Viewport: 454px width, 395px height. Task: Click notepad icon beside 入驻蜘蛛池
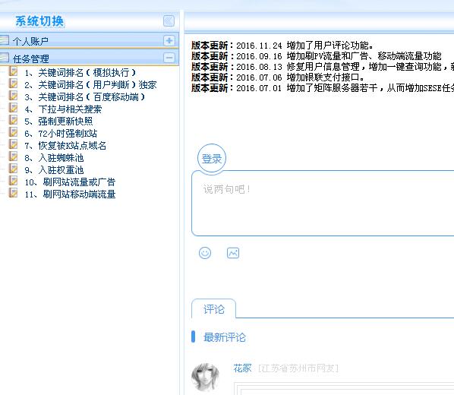[14, 156]
